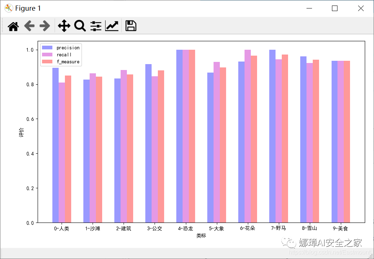This screenshot has height=259, width=374.
Task: Click the x-axis label 8-雪山
Action: click(309, 228)
